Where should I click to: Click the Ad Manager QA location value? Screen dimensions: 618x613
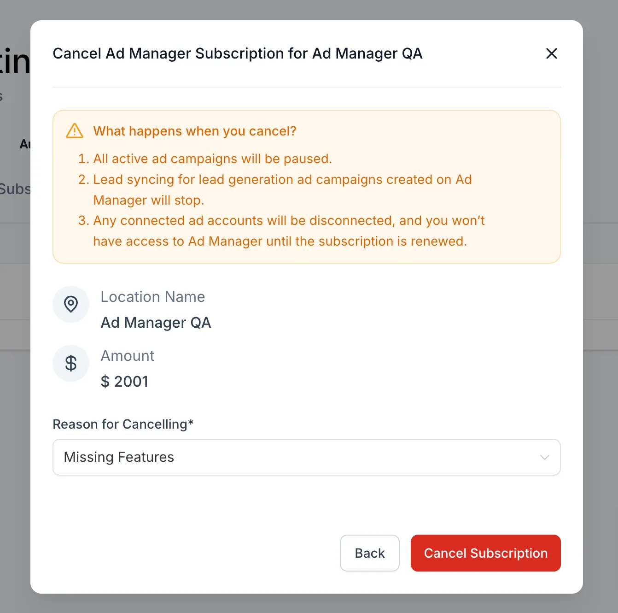coord(156,323)
